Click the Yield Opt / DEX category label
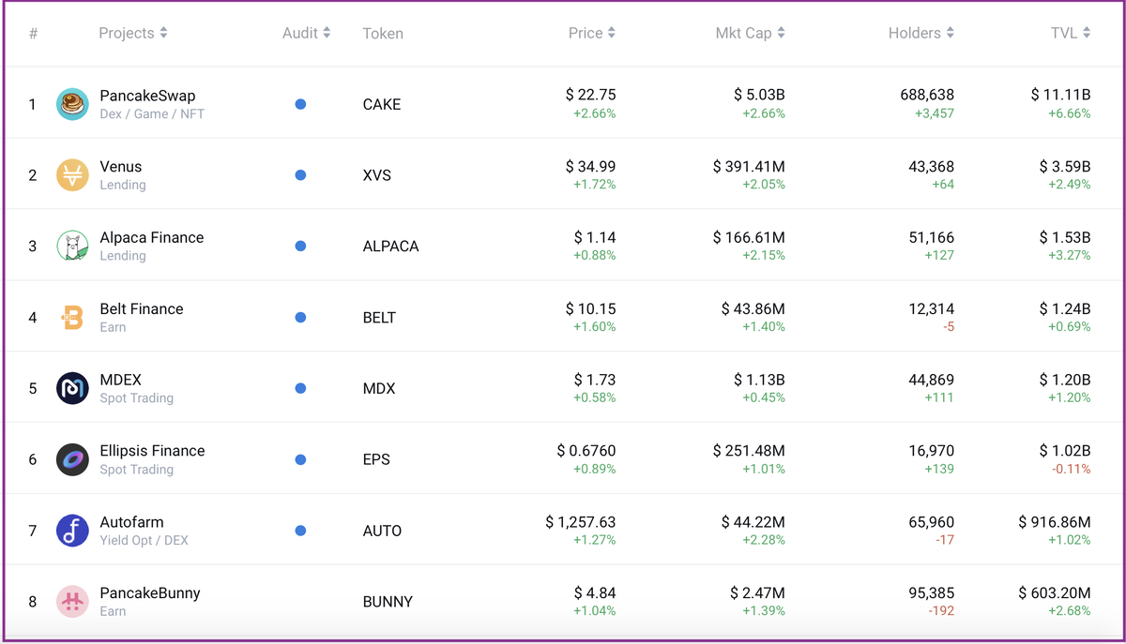The image size is (1126, 644). coord(144,540)
